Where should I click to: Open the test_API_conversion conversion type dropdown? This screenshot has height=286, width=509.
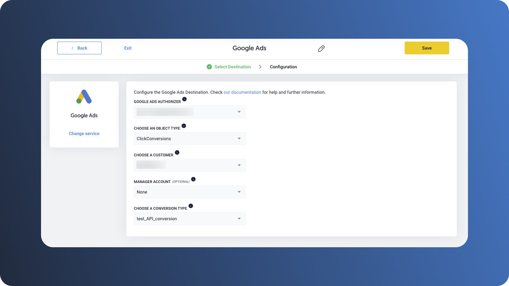pos(190,219)
